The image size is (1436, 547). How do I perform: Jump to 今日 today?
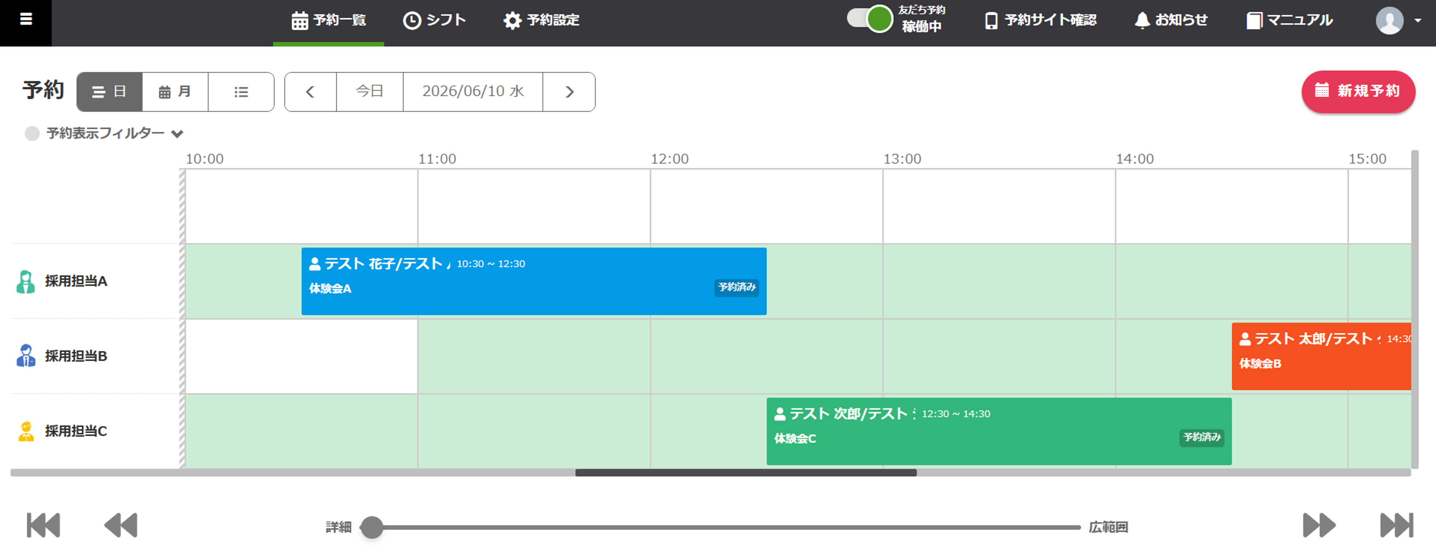[x=370, y=92]
